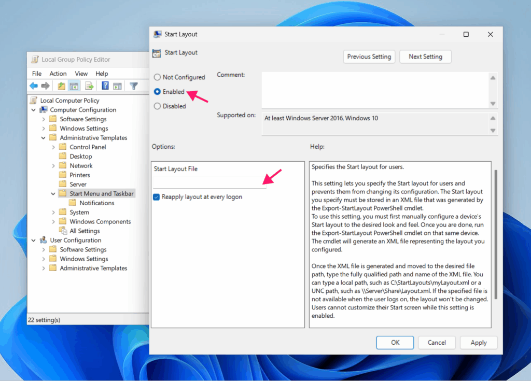
Task: Toggle the Show/Hide Console Tree toolbar icon
Action: (x=74, y=86)
